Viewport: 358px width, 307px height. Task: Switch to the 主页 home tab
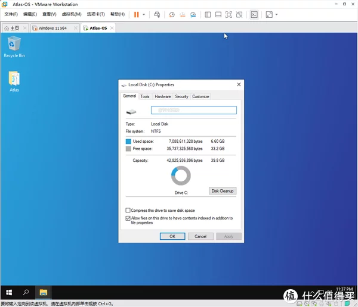click(x=15, y=28)
